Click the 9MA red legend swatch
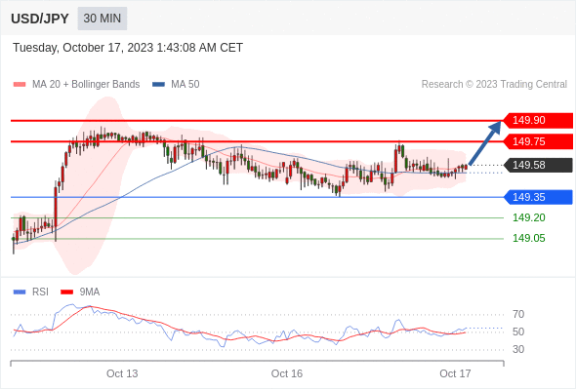This screenshot has width=576, height=390. click(66, 292)
